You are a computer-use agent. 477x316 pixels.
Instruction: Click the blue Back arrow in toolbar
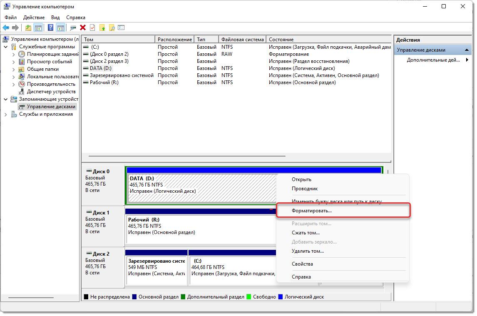coord(6,28)
